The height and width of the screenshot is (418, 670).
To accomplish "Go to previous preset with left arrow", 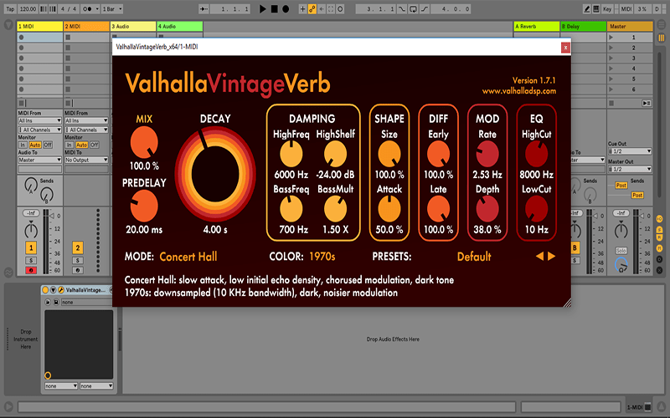I will pos(539,256).
